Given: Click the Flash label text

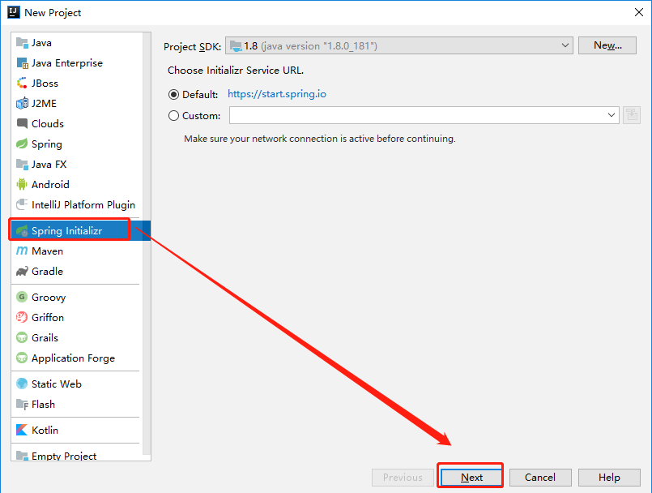Looking at the screenshot, I should pos(43,404).
